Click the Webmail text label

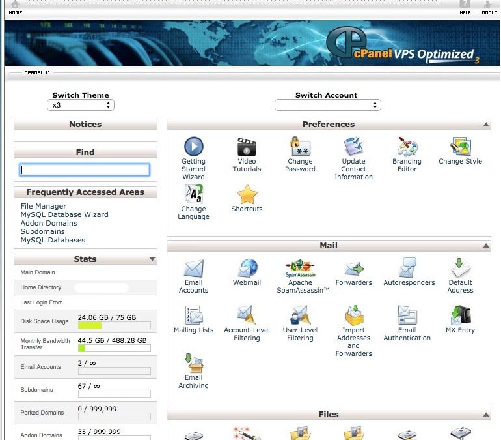(x=247, y=282)
